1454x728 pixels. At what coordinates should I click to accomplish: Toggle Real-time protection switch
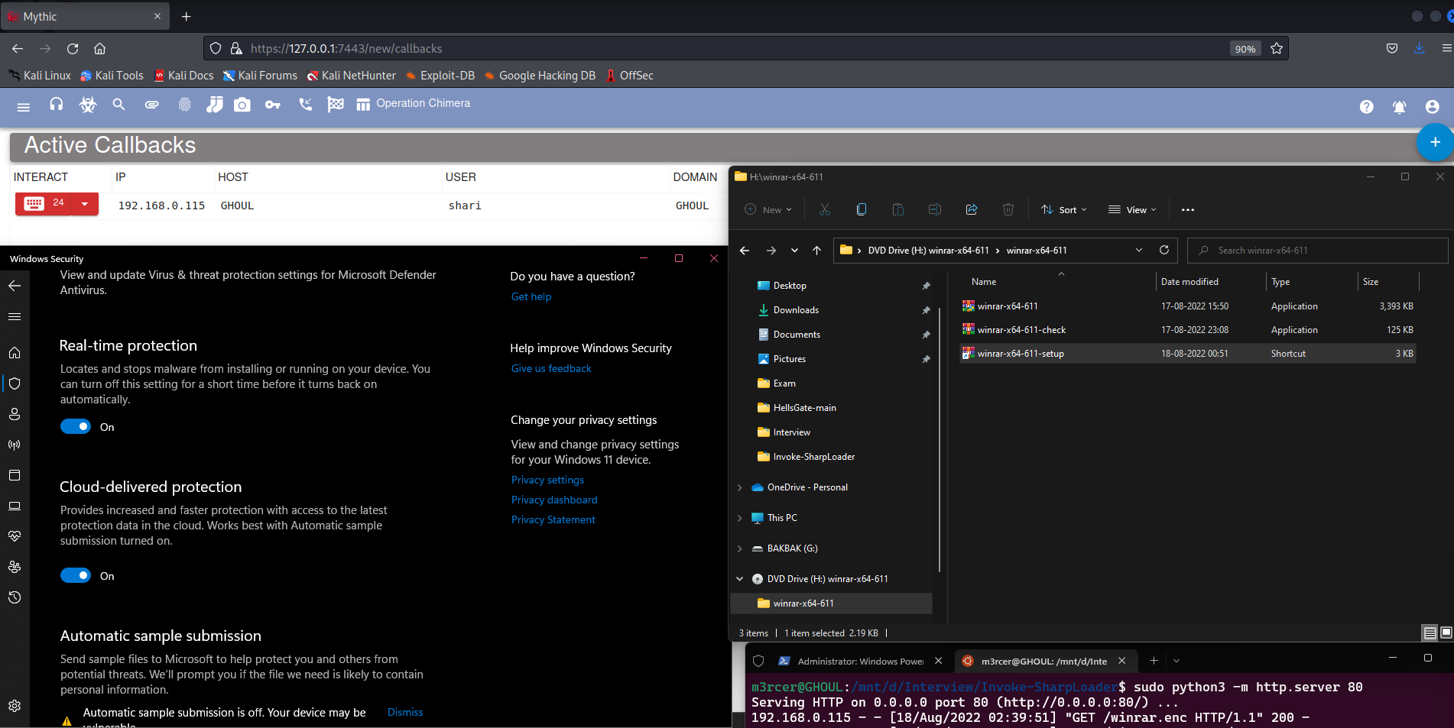(x=76, y=427)
